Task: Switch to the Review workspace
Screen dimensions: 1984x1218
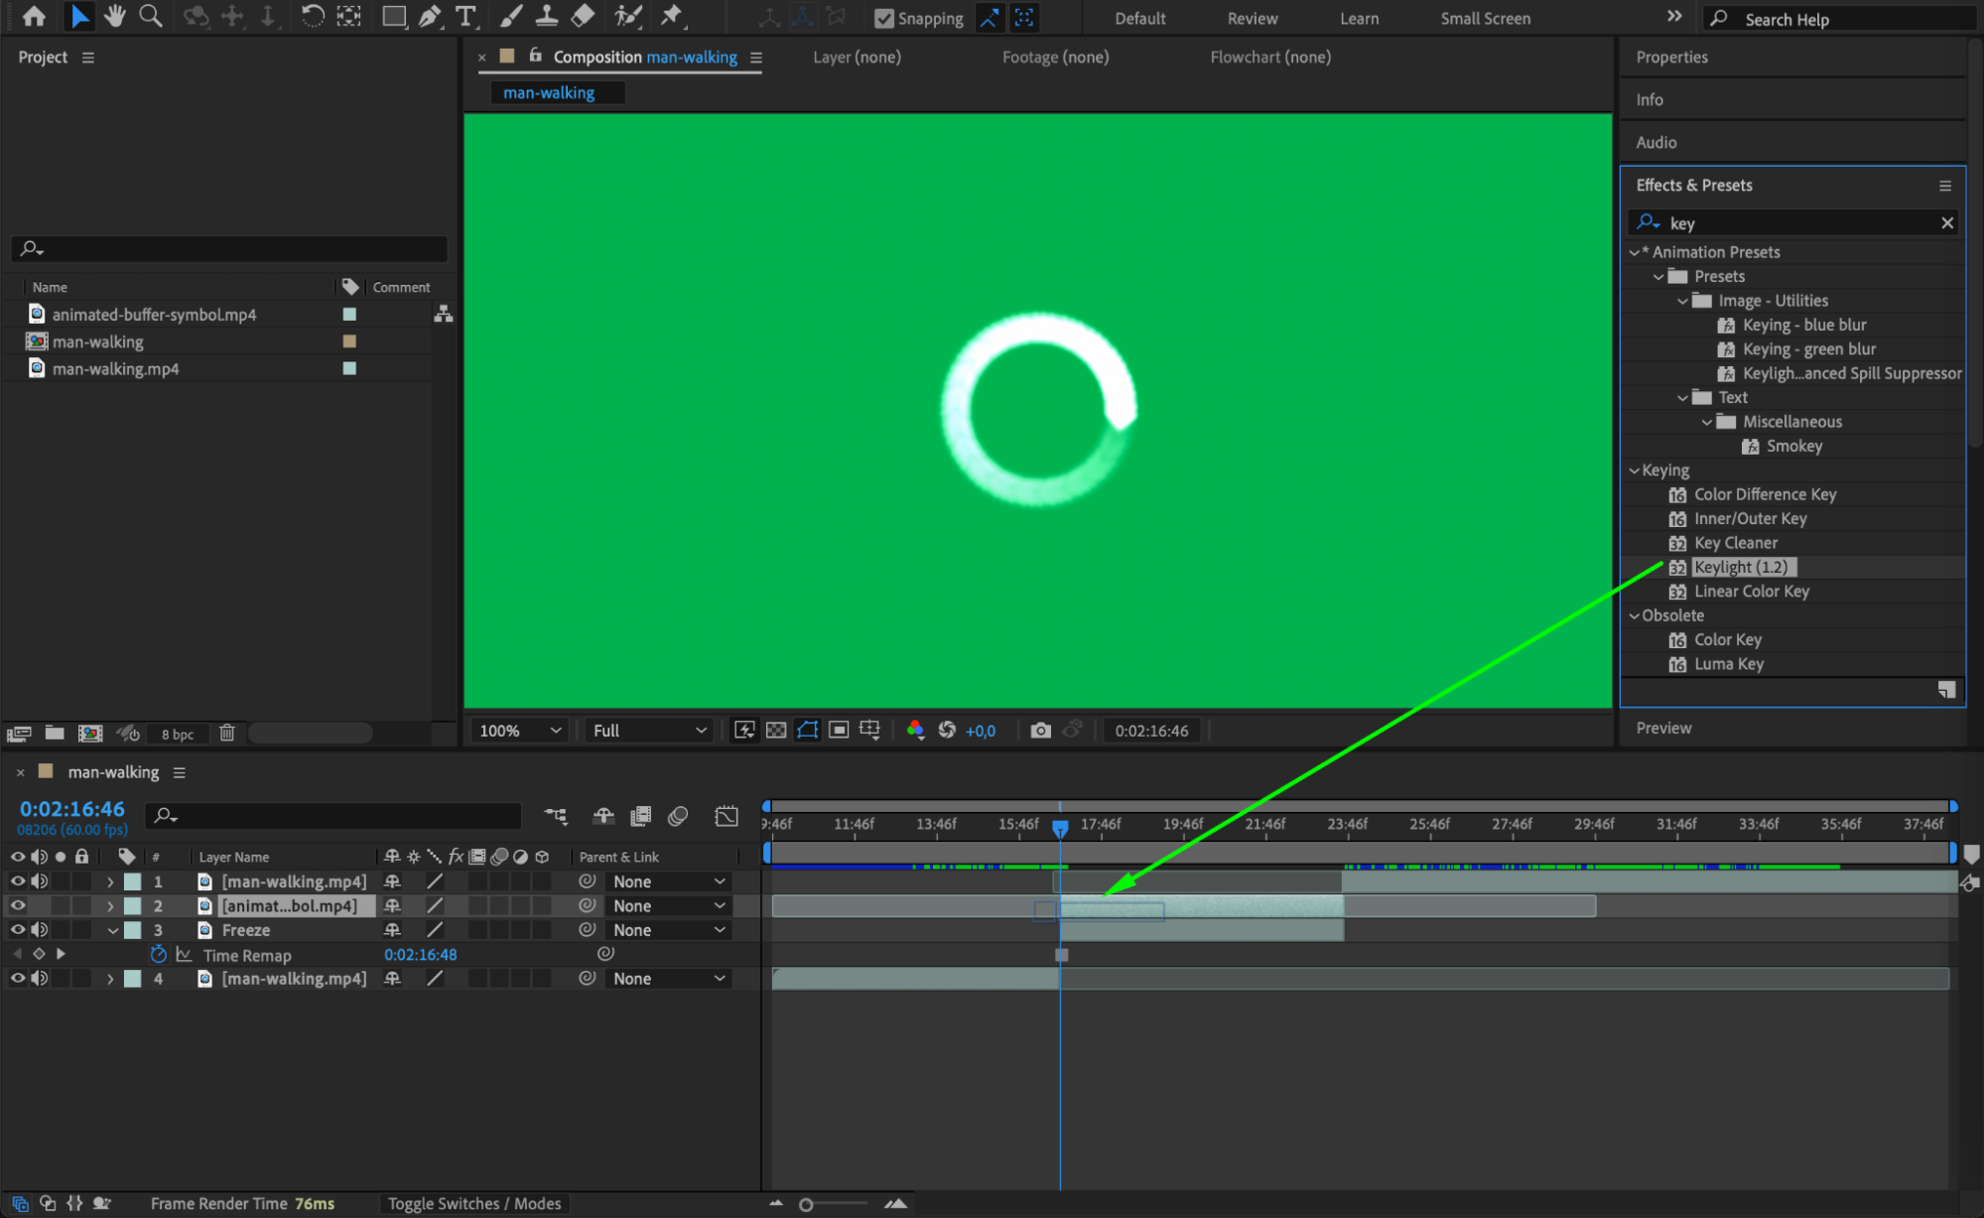Action: tap(1252, 18)
